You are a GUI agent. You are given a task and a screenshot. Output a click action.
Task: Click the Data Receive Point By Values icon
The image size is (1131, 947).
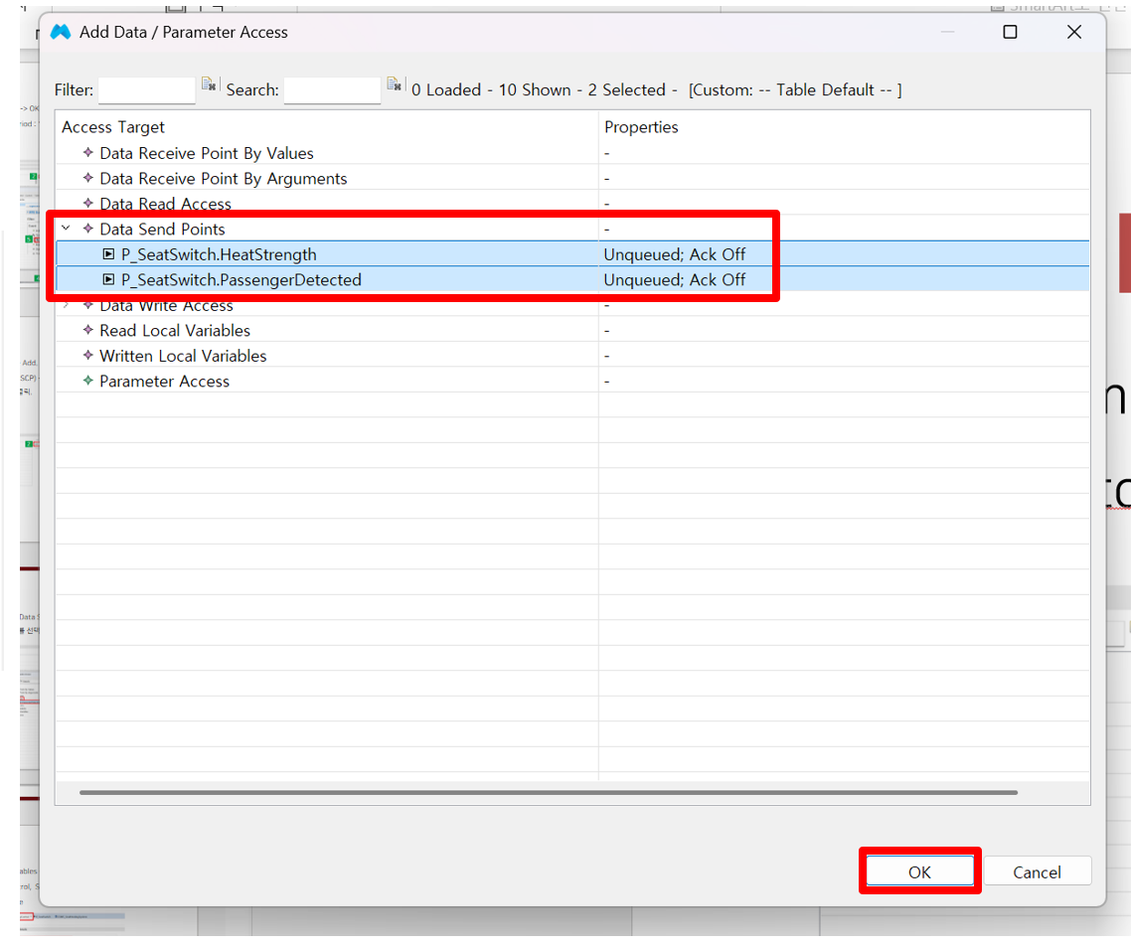click(88, 153)
